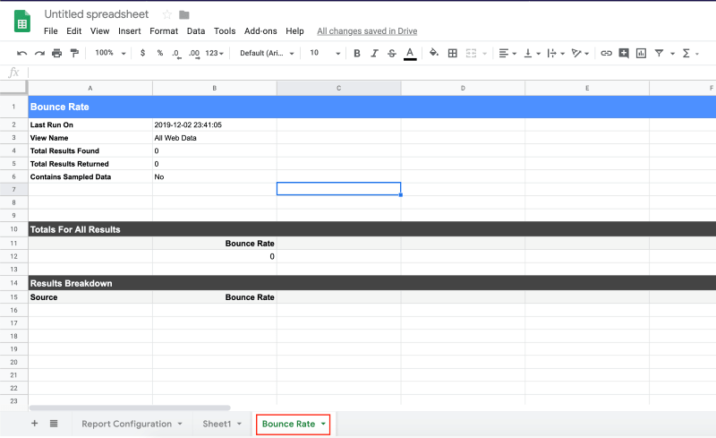Expand the merge cells dropdown arrow

pyautogui.click(x=484, y=54)
